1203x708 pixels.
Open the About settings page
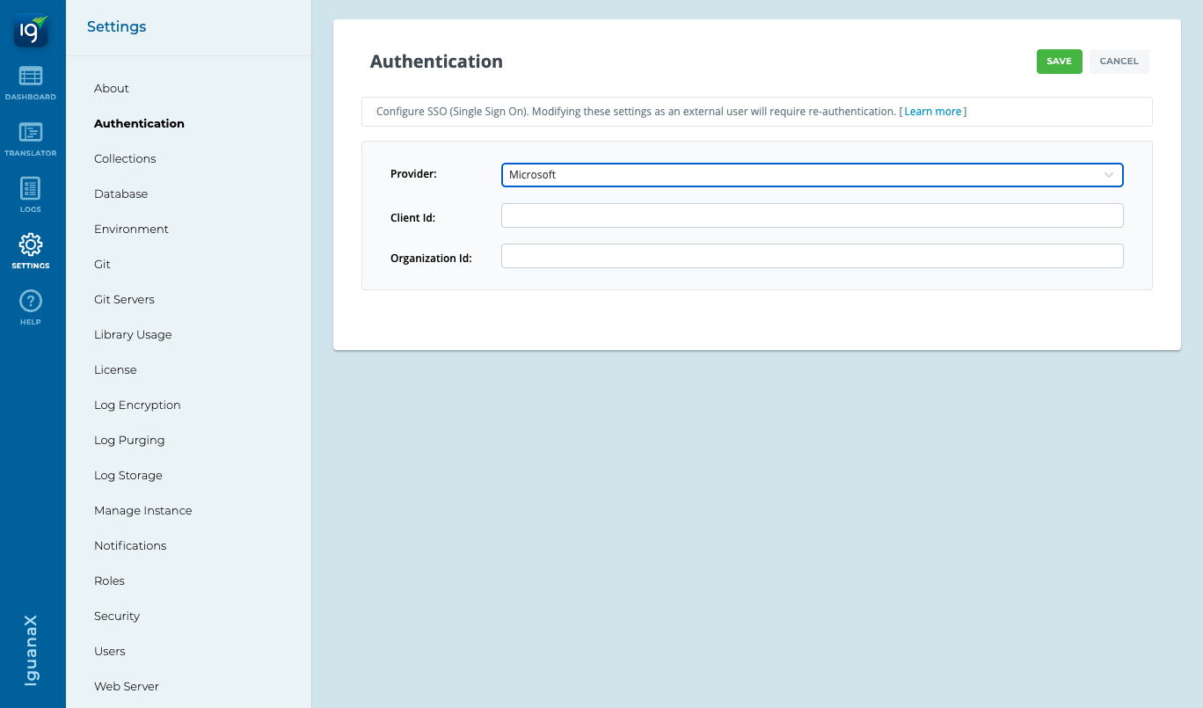tap(112, 89)
